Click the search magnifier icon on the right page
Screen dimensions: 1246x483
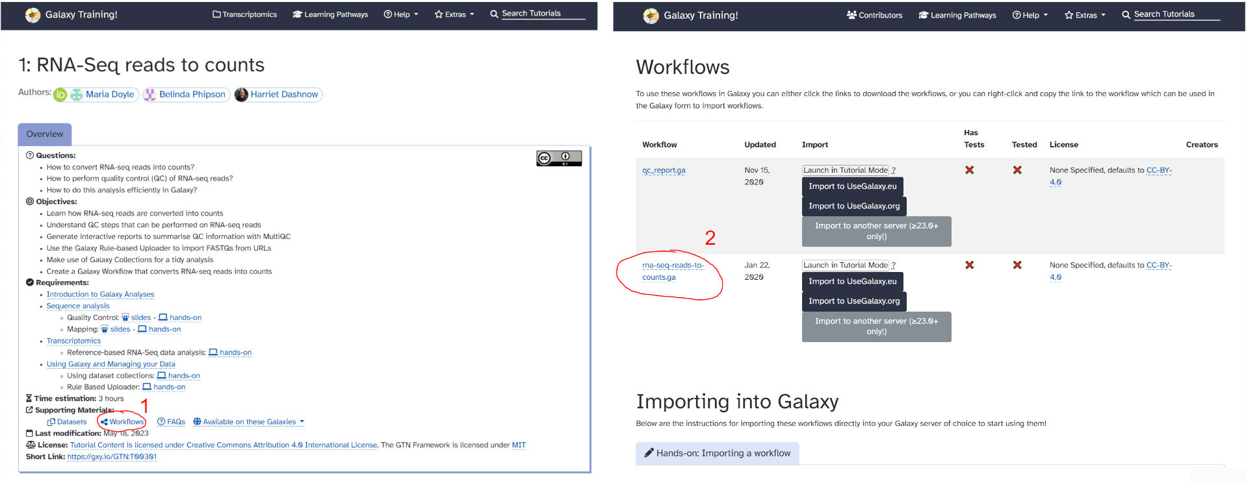pos(1126,15)
